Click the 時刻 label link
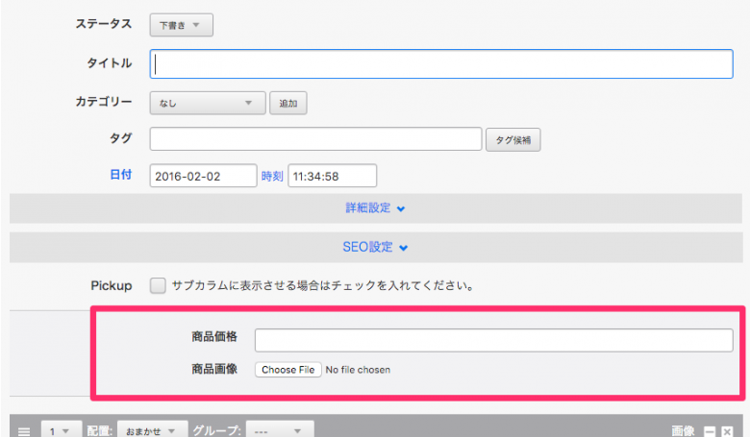 272,176
